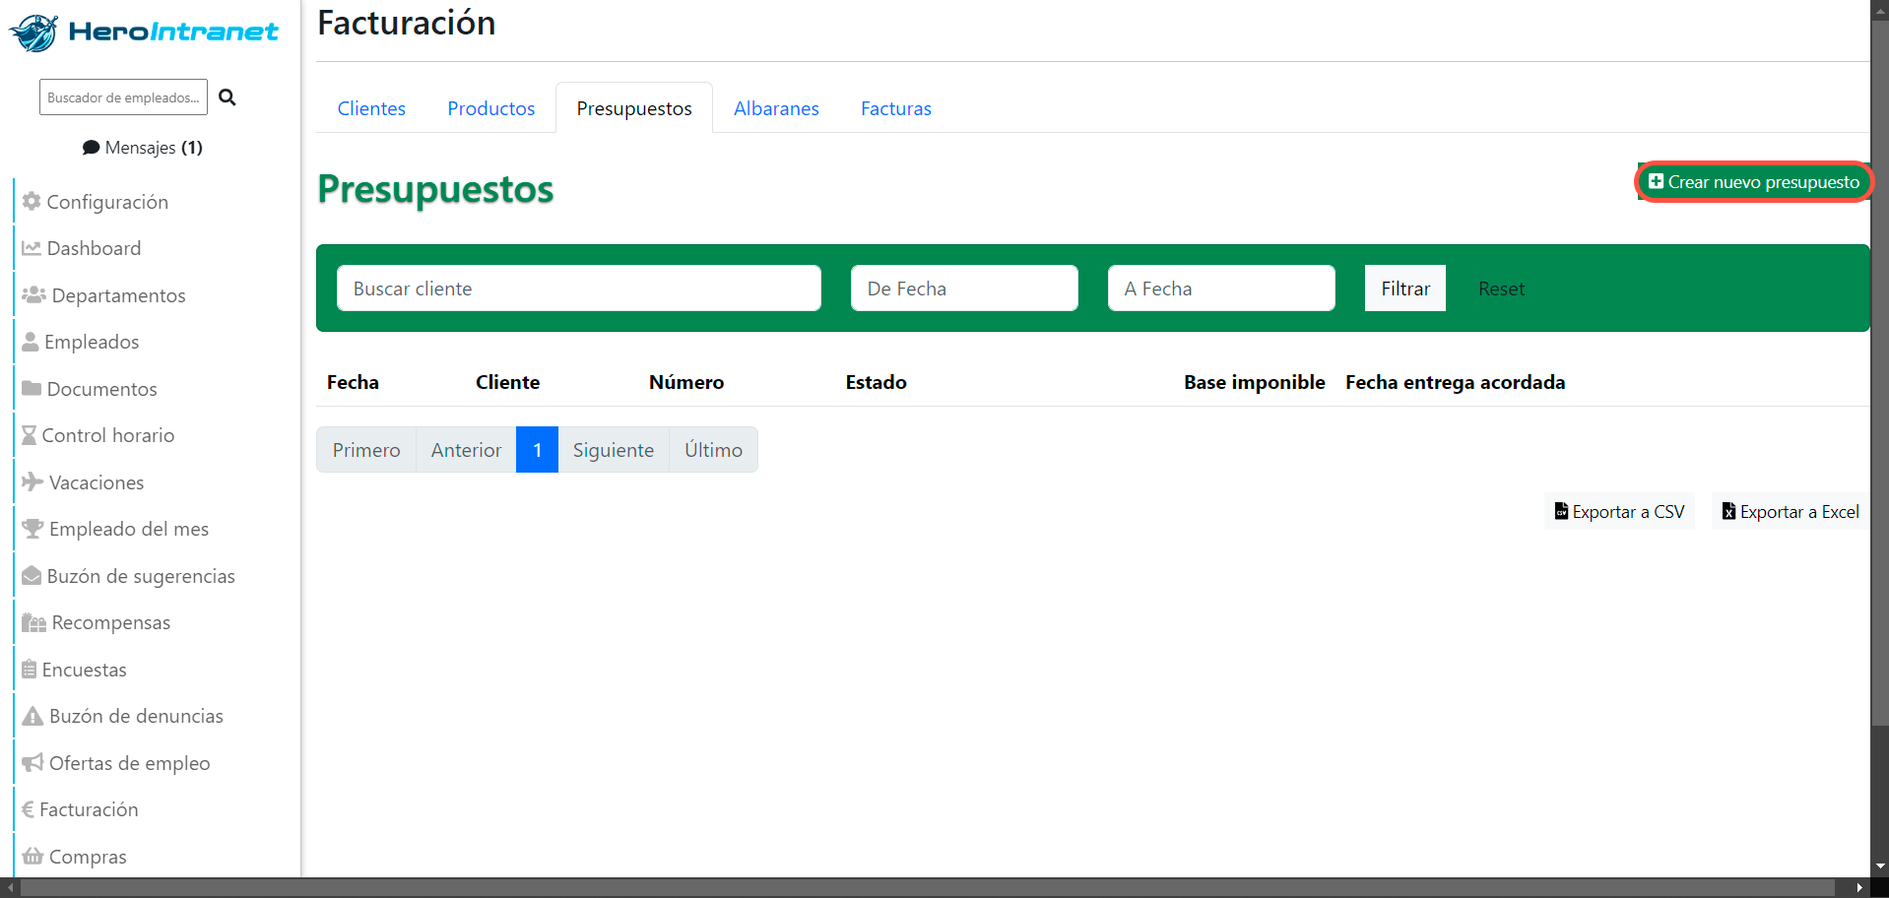Click the Filtrar button

point(1404,289)
